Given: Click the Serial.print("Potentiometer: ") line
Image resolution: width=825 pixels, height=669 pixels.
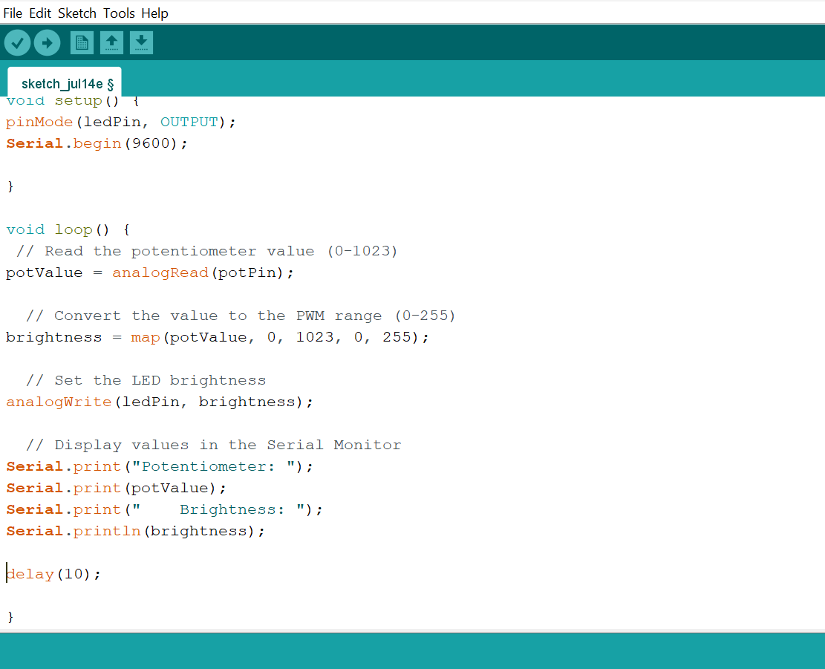Looking at the screenshot, I should click(160, 467).
